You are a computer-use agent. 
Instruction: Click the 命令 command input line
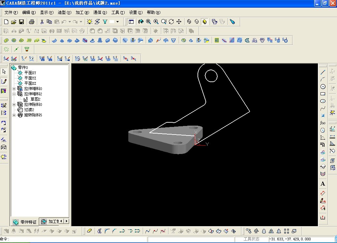74,239
